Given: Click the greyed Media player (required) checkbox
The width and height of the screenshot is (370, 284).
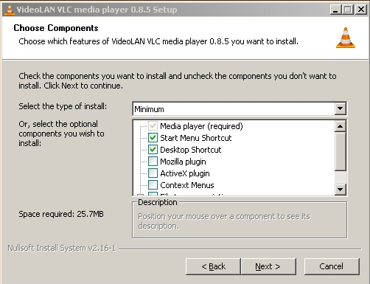Looking at the screenshot, I should pos(153,126).
